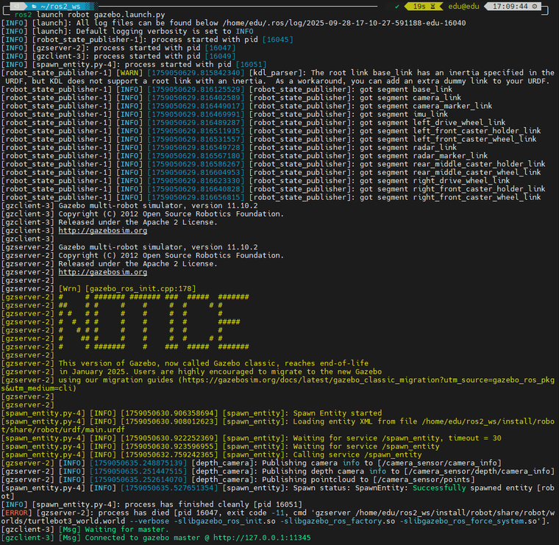Screen dimensions: 559x545
Task: Click the folder icon beside ~/ros2_ws
Action: [33, 5]
